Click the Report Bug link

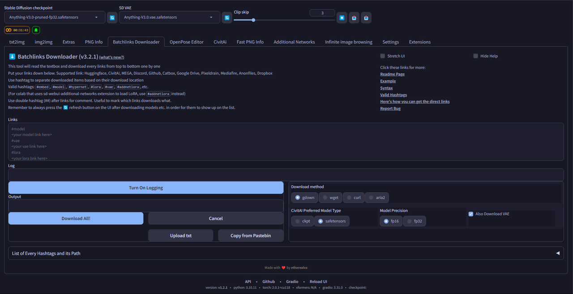(390, 108)
